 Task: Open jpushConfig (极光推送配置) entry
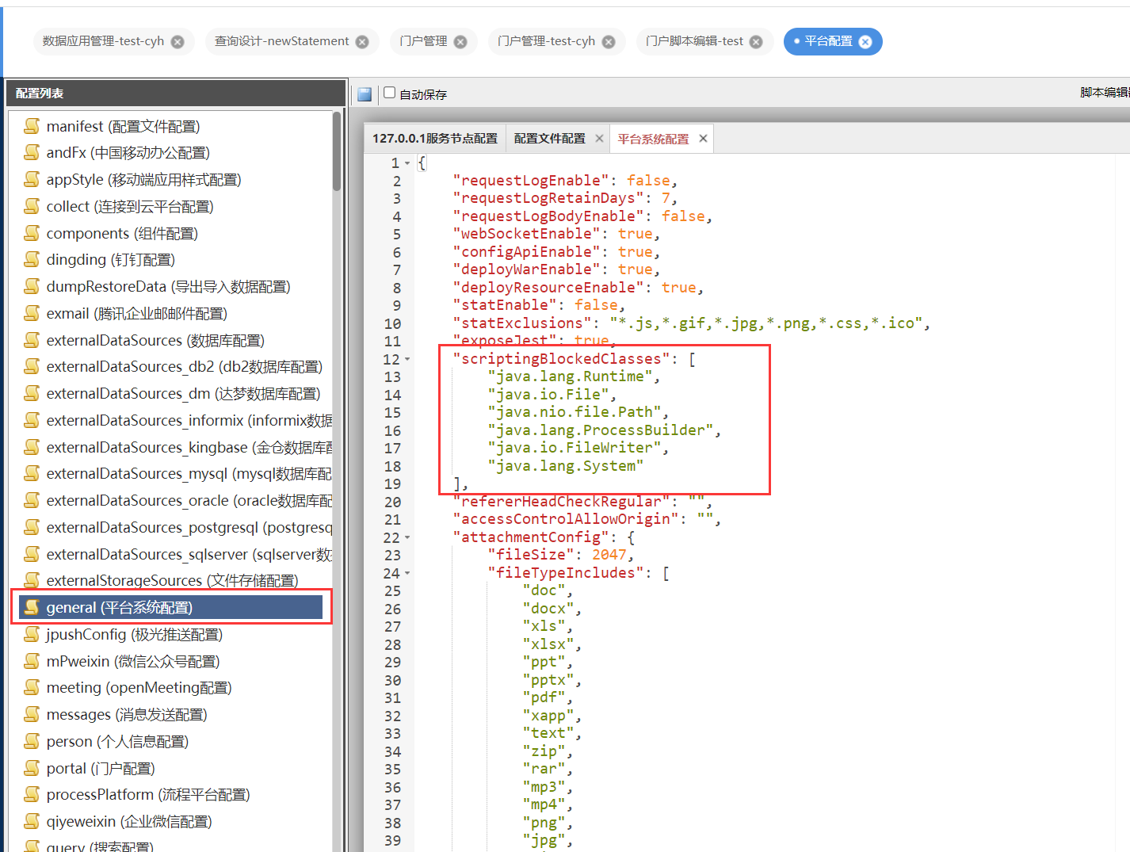pos(134,634)
